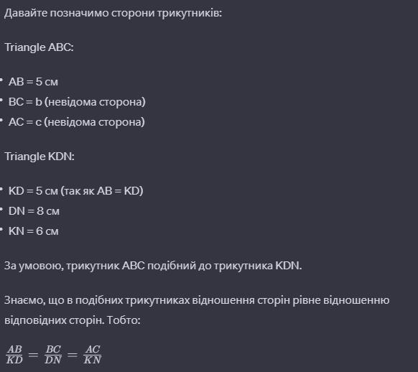Click the AB over KD fraction

pos(14,355)
